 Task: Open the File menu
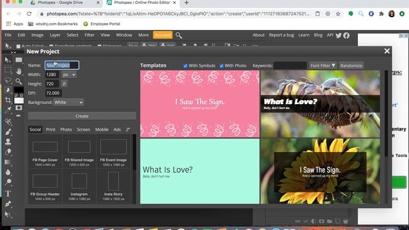(8, 35)
